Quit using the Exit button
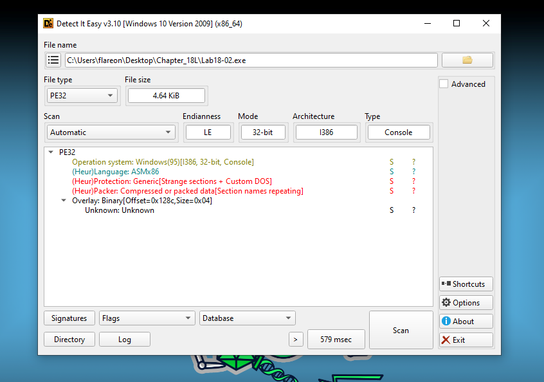Screen dimensions: 544x382 point(466,340)
